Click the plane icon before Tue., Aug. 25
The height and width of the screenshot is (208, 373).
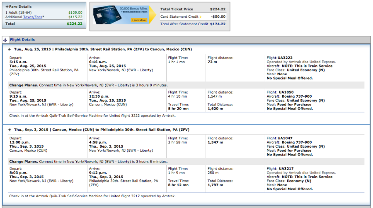click(10, 49)
